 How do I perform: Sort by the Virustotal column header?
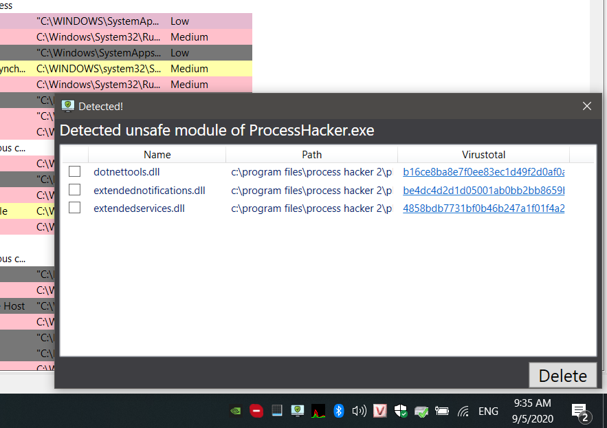[x=483, y=155]
